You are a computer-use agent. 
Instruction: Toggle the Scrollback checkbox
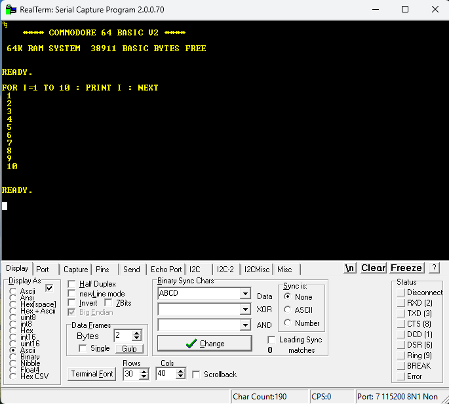coord(197,374)
